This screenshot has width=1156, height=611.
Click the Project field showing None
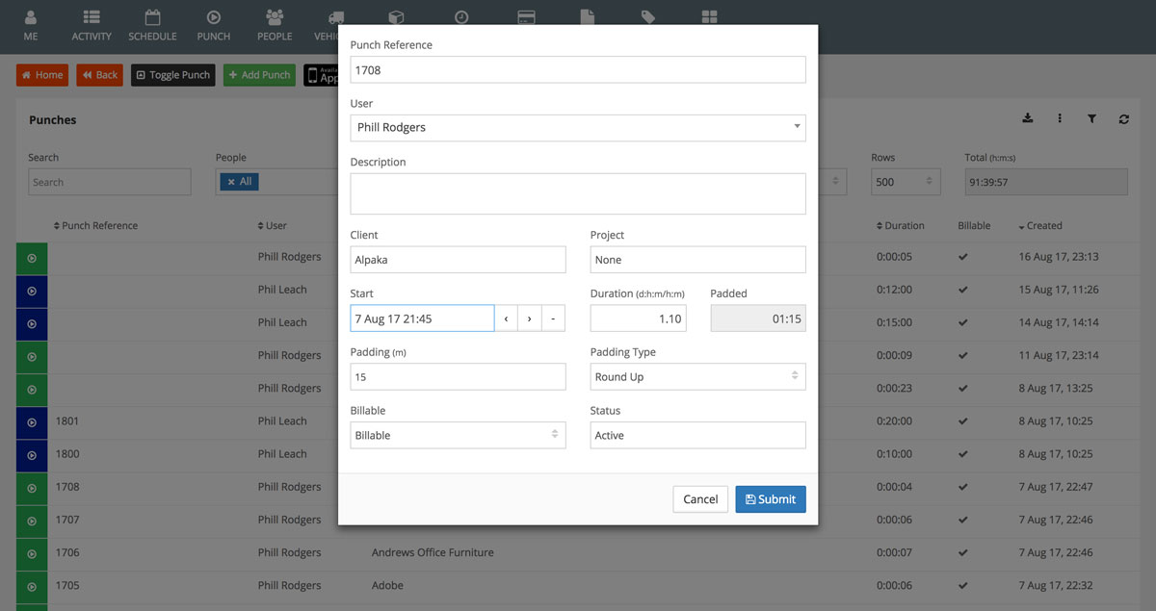coord(698,260)
